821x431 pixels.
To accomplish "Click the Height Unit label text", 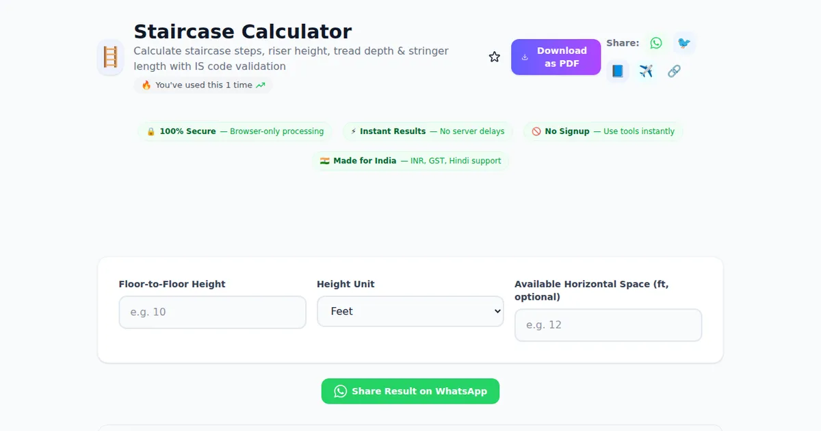I will coord(346,284).
